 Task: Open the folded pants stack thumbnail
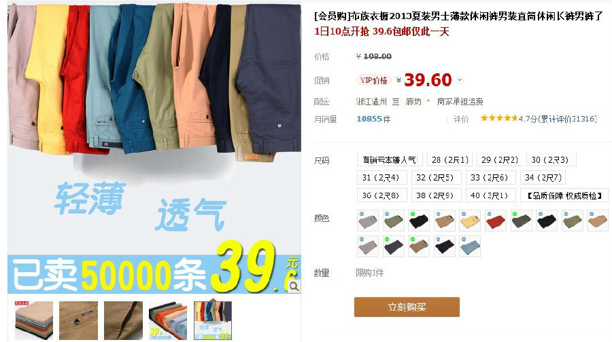(x=33, y=320)
